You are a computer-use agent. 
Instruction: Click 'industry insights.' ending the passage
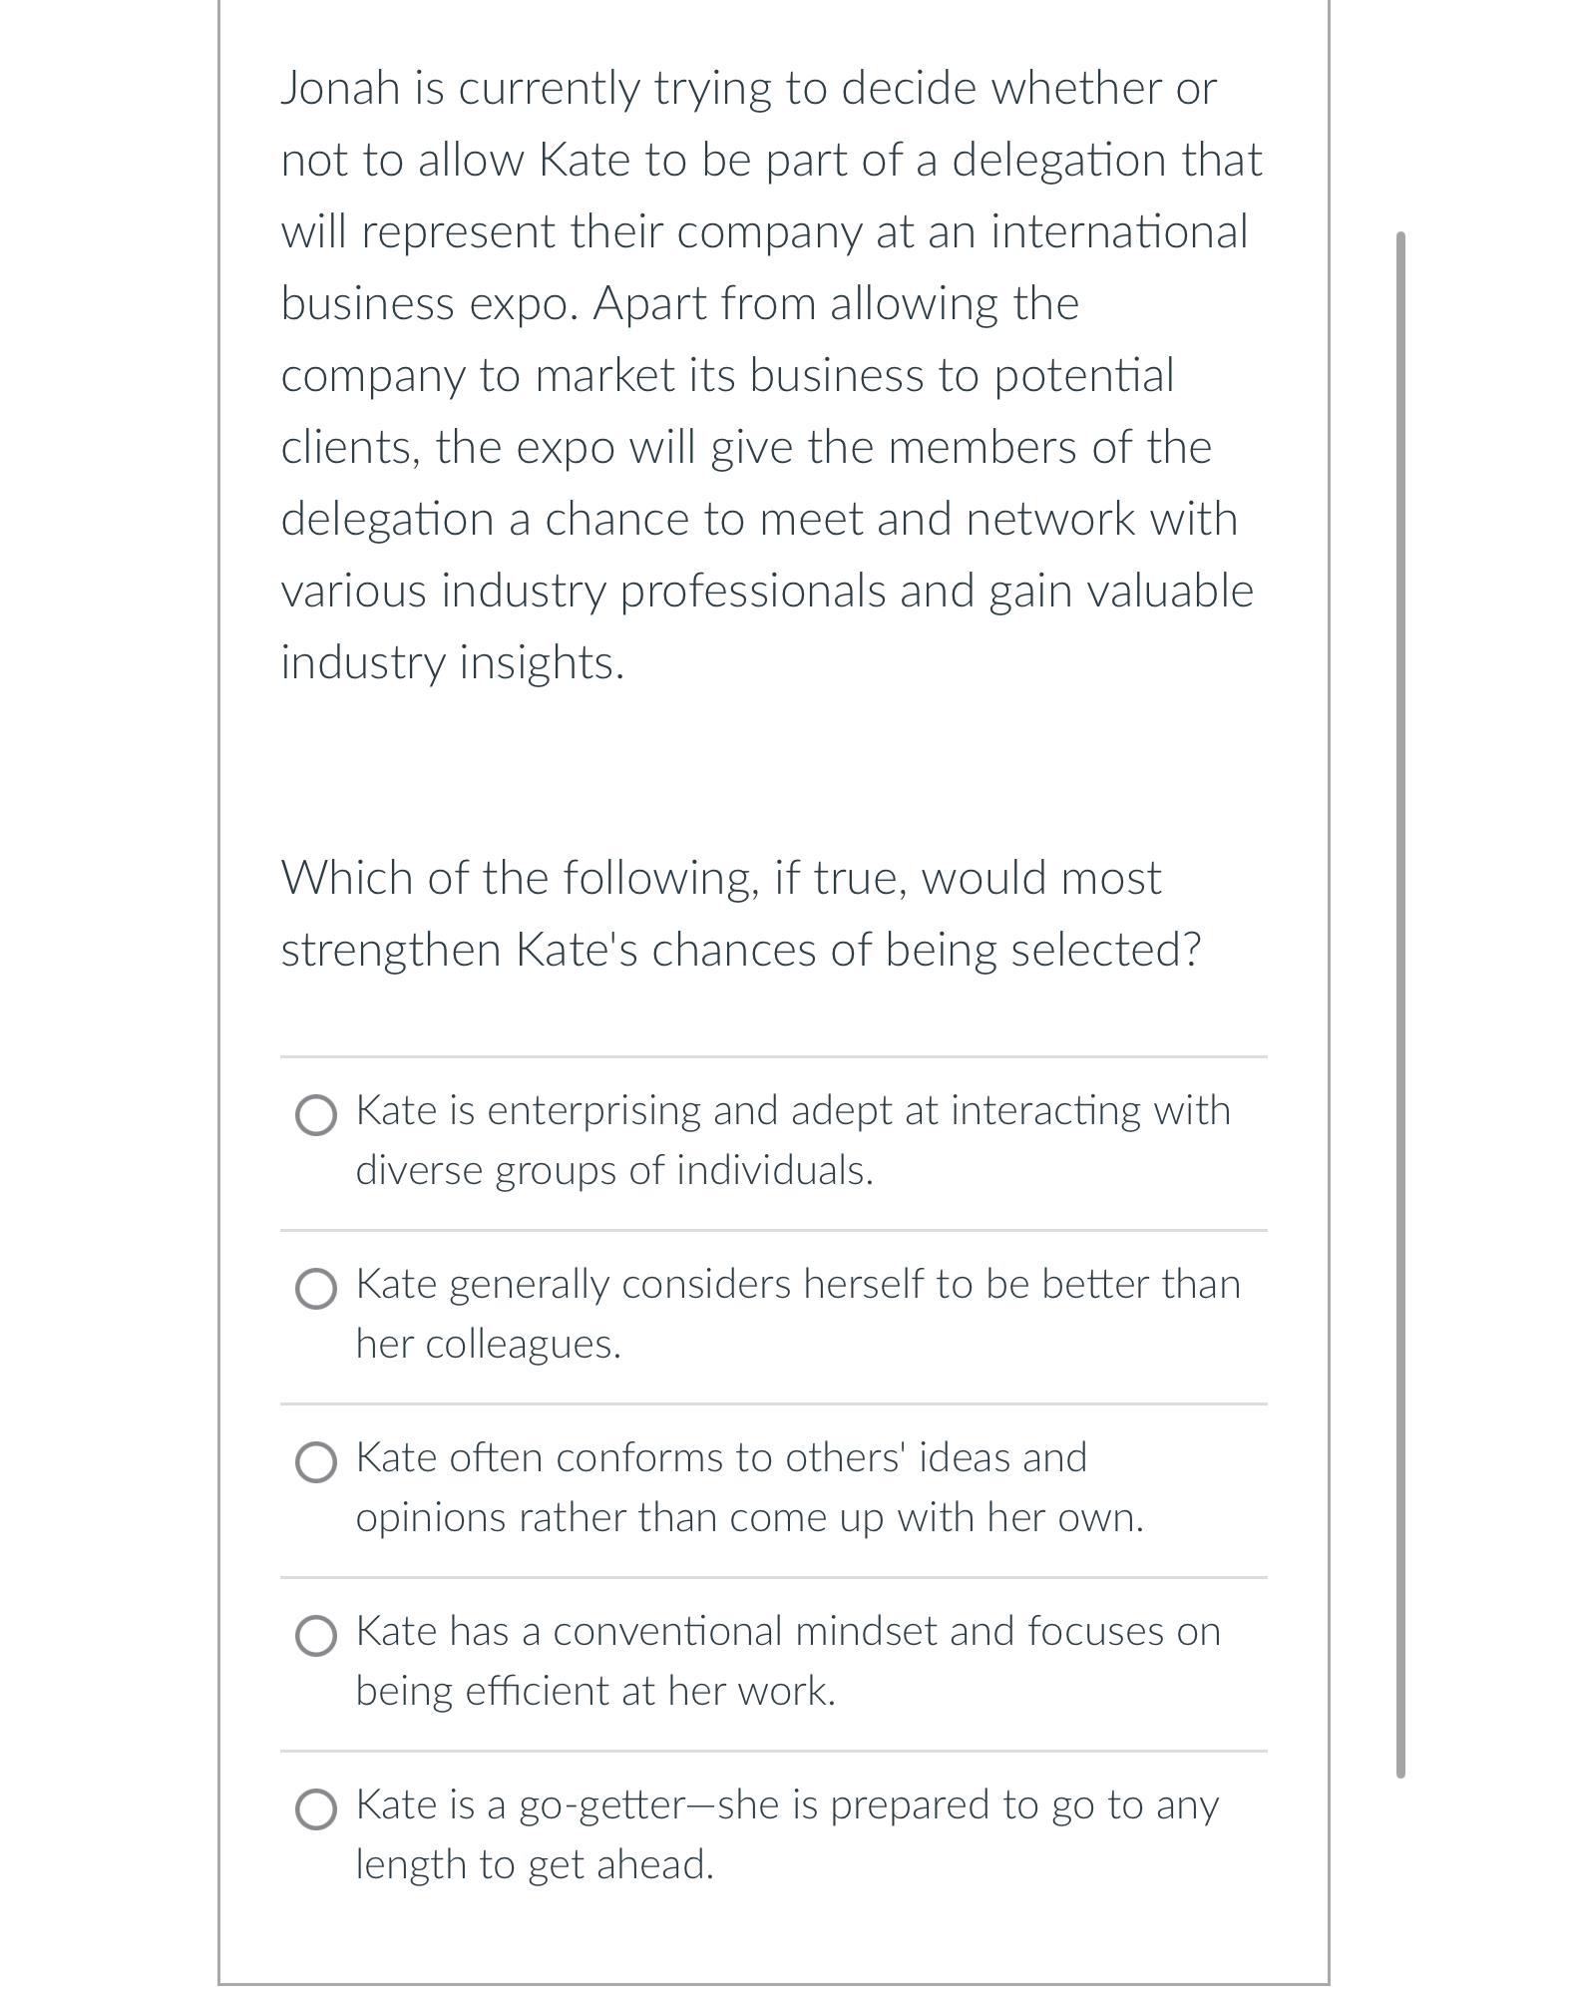coord(452,662)
